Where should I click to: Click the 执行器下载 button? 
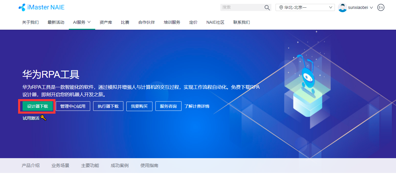click(x=108, y=106)
